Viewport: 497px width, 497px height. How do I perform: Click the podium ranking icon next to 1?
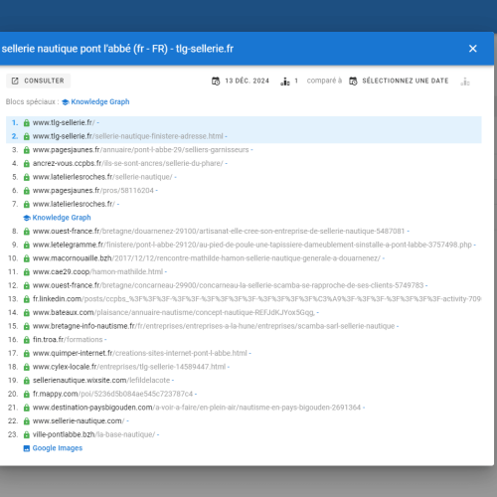click(285, 81)
